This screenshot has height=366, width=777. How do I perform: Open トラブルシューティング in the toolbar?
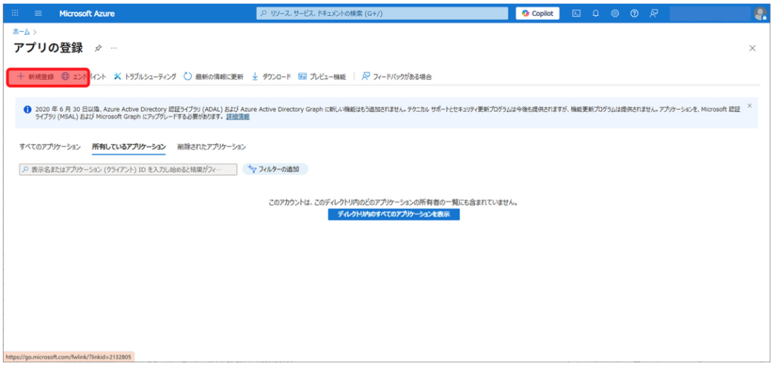(145, 77)
